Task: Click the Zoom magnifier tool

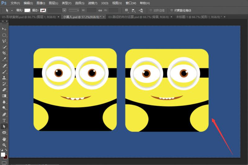Action: click(x=4, y=145)
